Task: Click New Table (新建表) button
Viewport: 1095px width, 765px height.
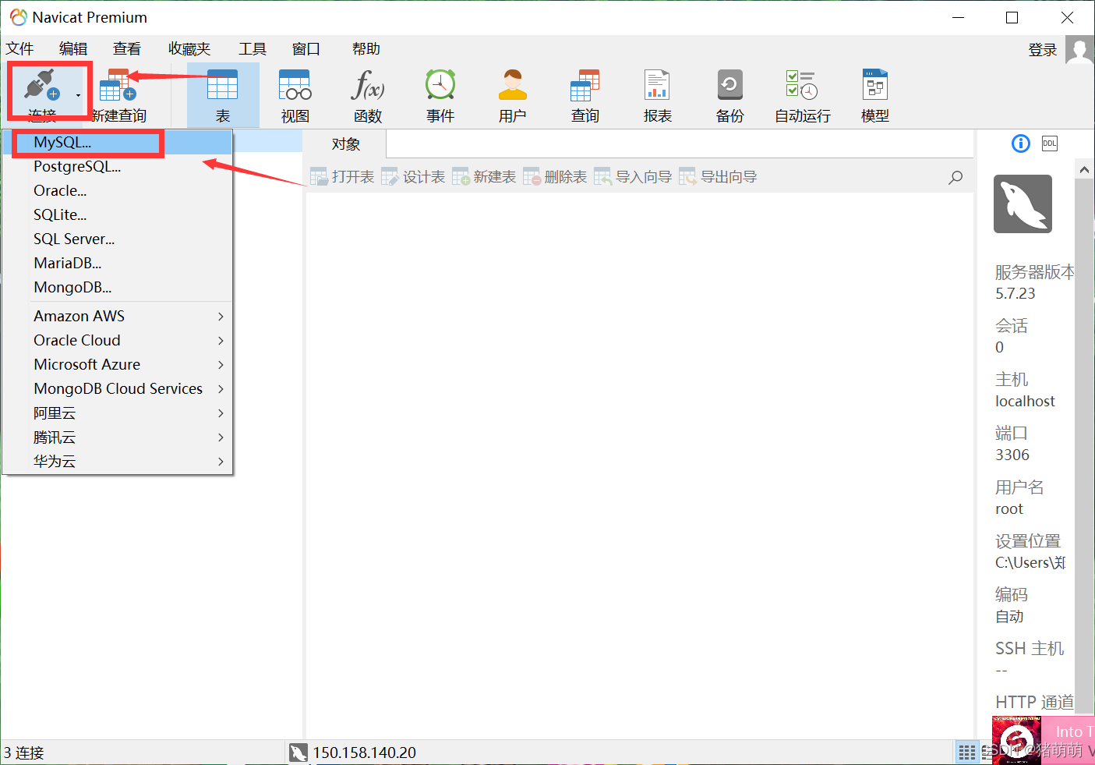Action: click(484, 177)
